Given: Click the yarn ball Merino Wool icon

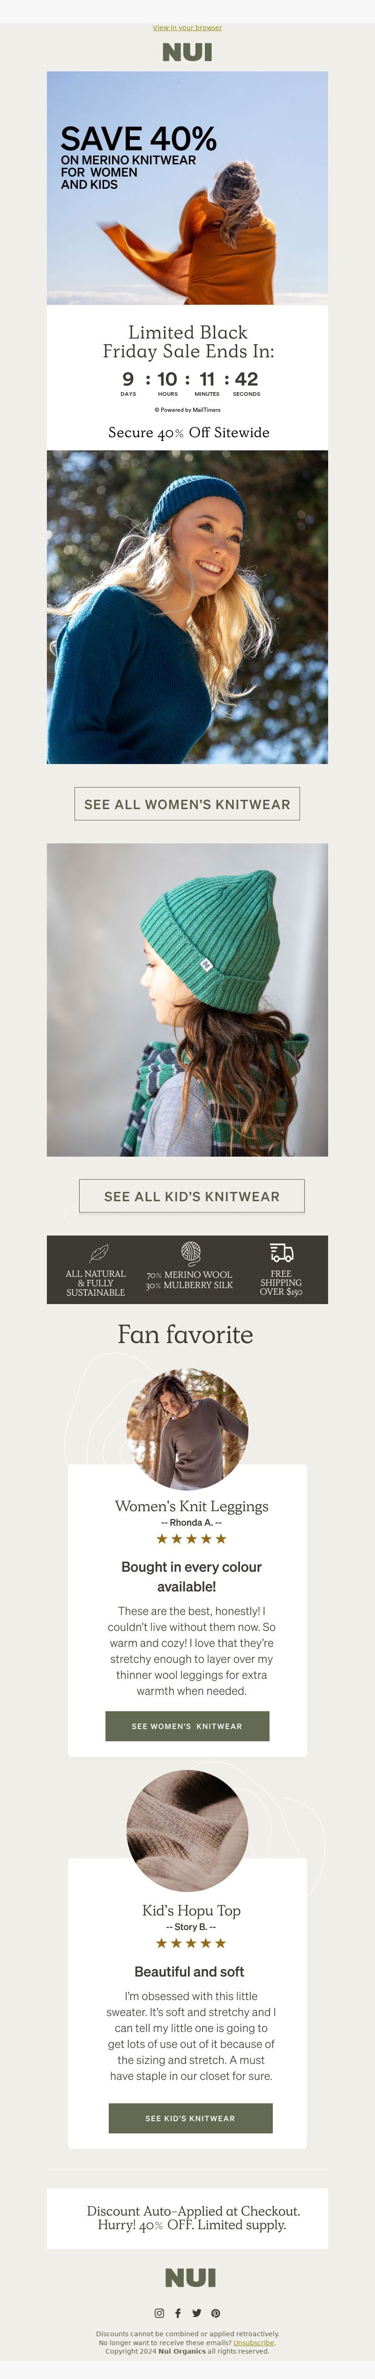Looking at the screenshot, I should click(190, 1252).
